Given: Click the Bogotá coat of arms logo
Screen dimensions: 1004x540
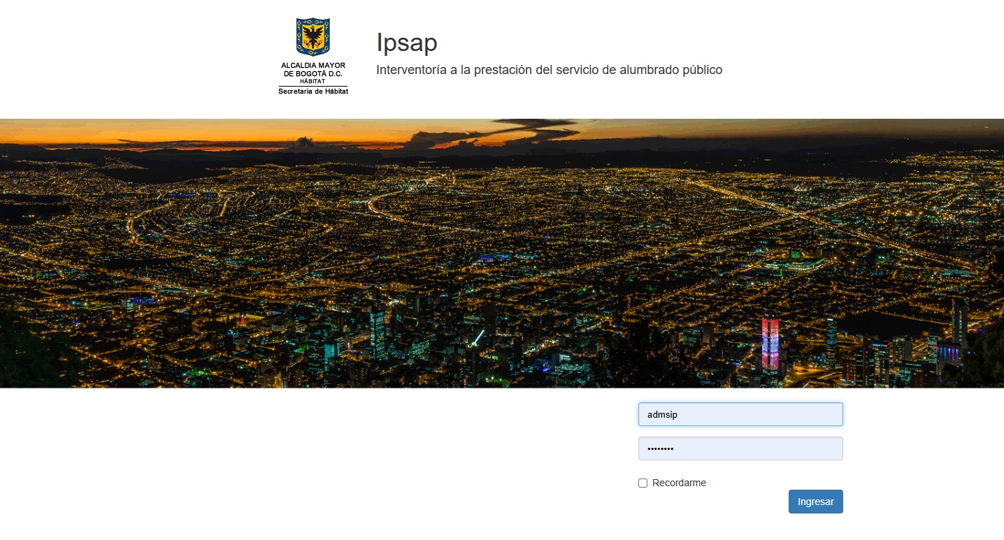Looking at the screenshot, I should [313, 37].
